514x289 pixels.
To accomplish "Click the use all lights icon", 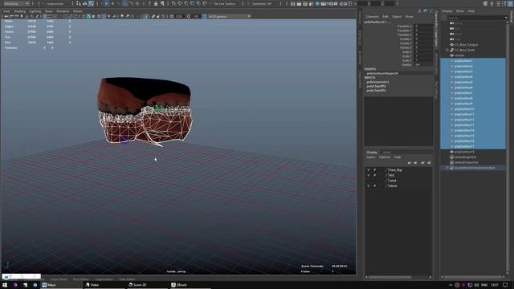I will 109,16.
